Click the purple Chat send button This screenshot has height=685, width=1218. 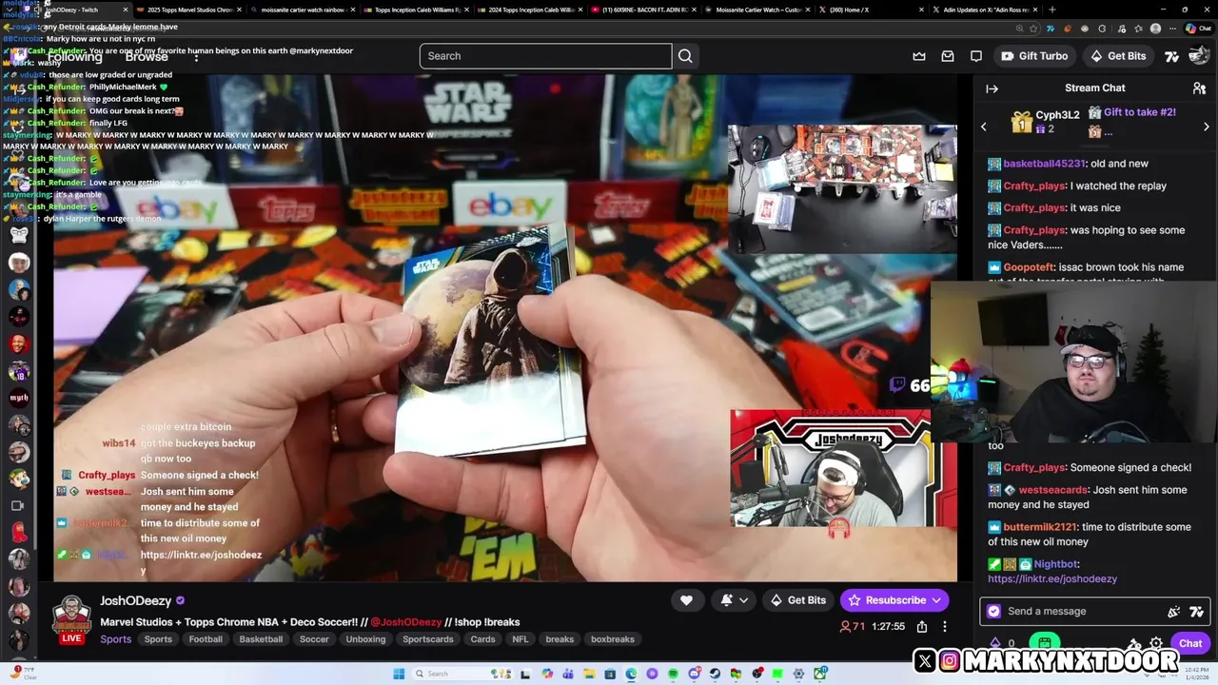pyautogui.click(x=1190, y=643)
